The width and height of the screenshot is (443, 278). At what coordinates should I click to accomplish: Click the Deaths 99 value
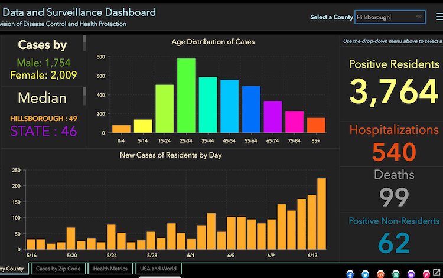tap(394, 197)
